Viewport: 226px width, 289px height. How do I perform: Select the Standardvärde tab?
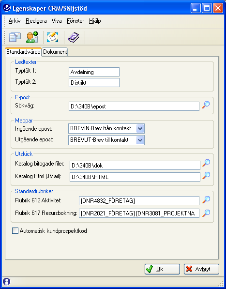click(x=23, y=52)
